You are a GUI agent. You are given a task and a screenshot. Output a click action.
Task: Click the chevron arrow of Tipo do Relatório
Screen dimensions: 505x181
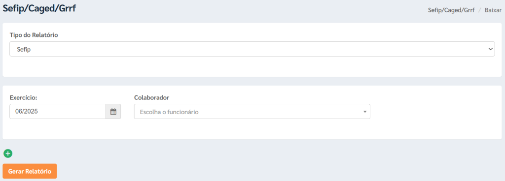(491, 49)
